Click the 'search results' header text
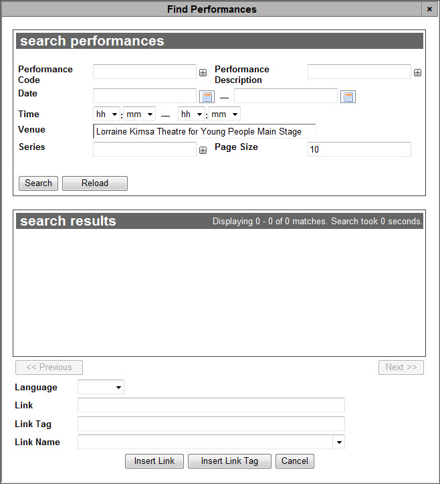The height and width of the screenshot is (484, 440). 68,221
